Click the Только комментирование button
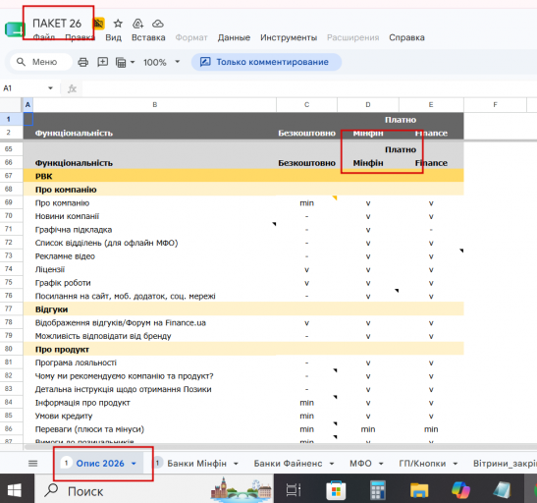This screenshot has width=537, height=503. 266,62
